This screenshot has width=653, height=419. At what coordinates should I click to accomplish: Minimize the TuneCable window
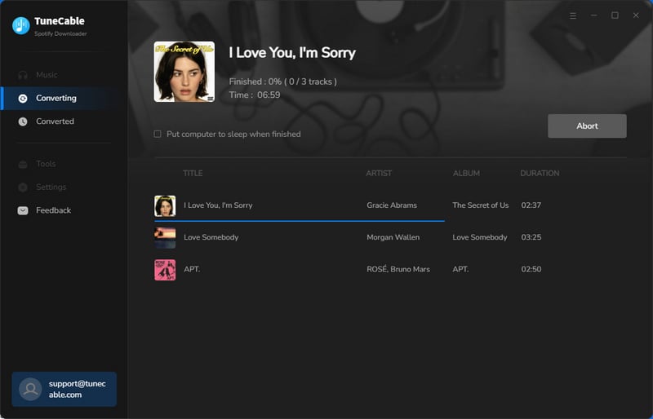594,15
